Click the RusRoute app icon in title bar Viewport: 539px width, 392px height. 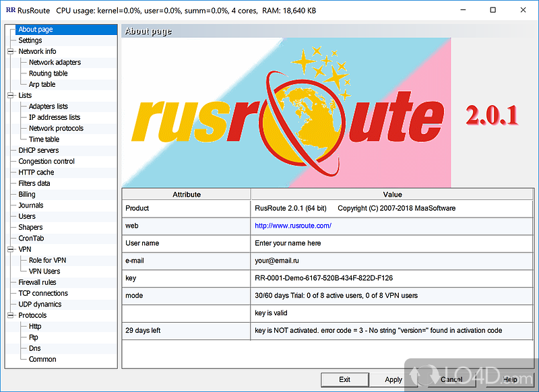10,10
